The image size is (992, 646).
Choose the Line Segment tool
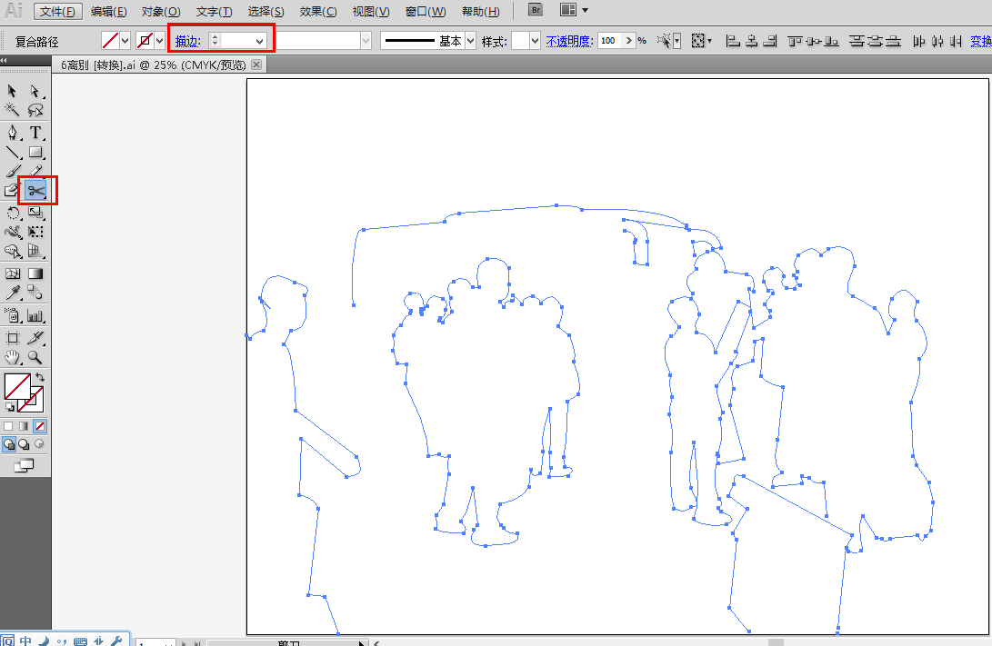click(x=12, y=153)
